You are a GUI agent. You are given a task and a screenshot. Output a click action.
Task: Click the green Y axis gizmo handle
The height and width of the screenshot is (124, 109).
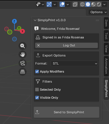[x=19, y=28]
